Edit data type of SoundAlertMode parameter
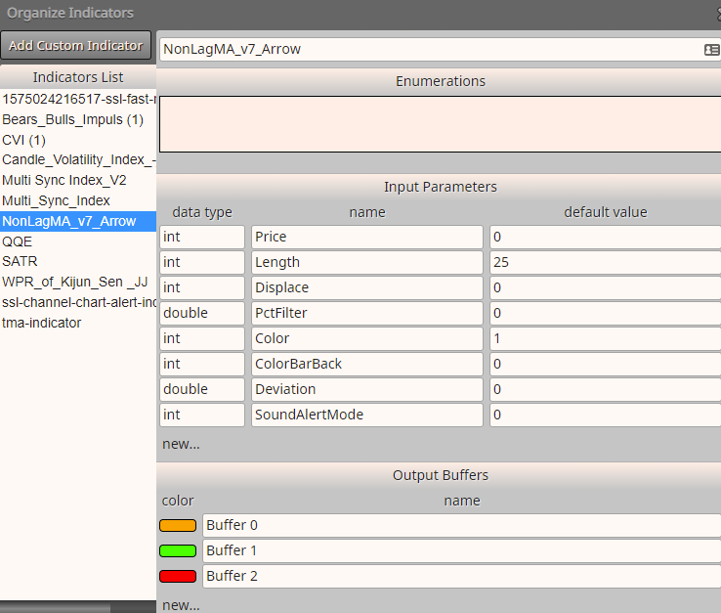This screenshot has width=721, height=613. 202,415
